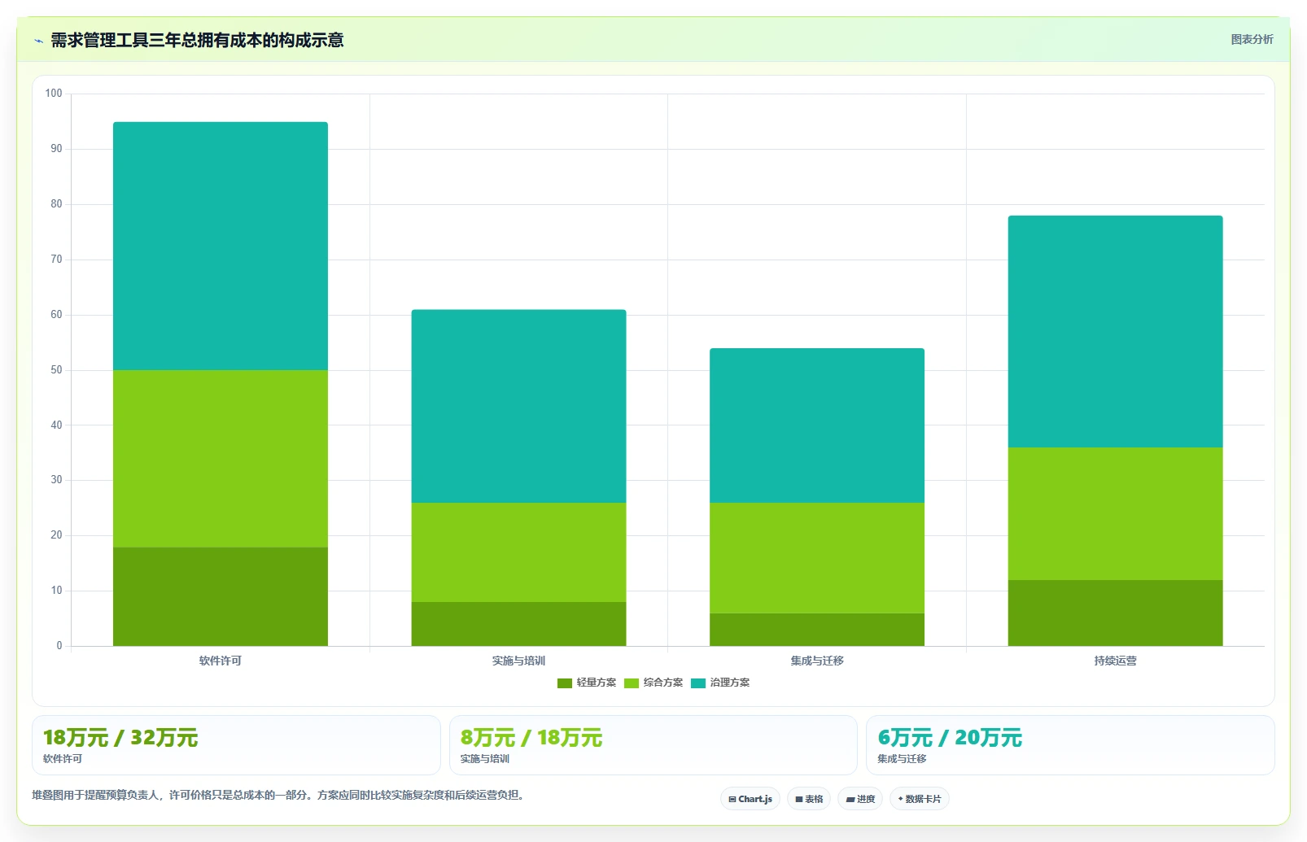1307x842 pixels.
Task: Click the y-axis value 50
Action: coord(56,370)
